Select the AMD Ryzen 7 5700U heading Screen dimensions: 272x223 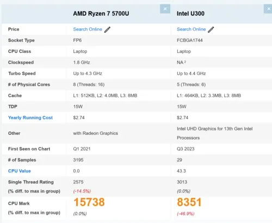[x=101, y=14]
